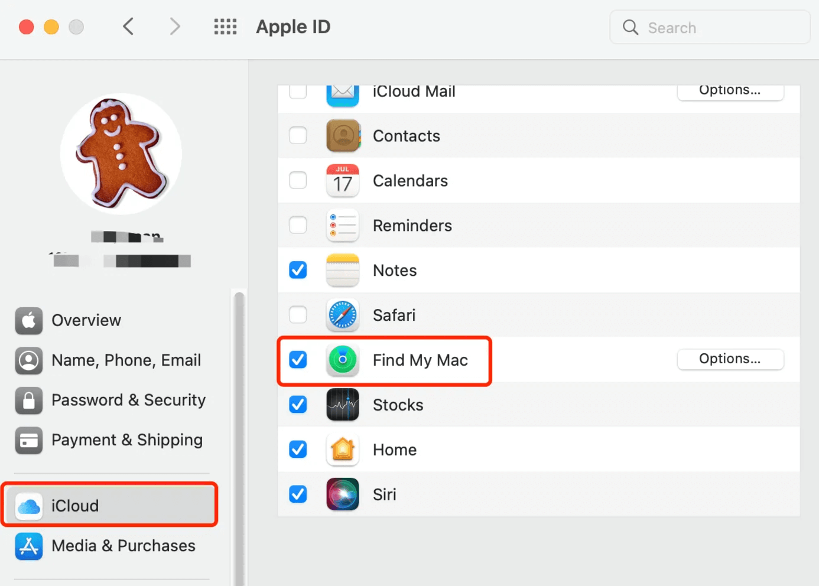The width and height of the screenshot is (819, 586).
Task: Click the Siri icon in the list
Action: click(342, 494)
